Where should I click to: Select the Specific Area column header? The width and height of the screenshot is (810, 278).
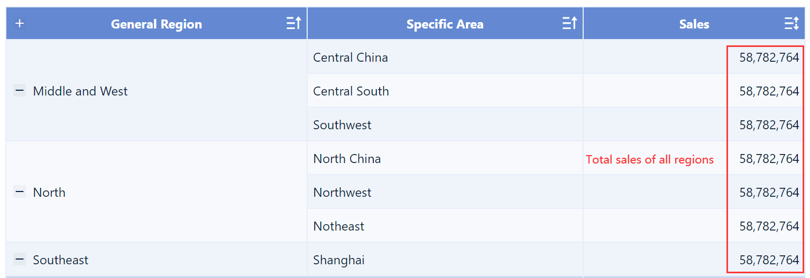445,24
